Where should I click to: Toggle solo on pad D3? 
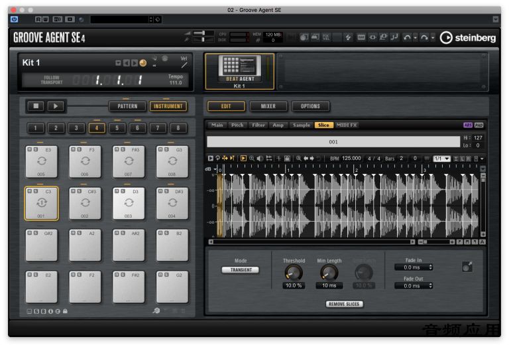tap(123, 191)
